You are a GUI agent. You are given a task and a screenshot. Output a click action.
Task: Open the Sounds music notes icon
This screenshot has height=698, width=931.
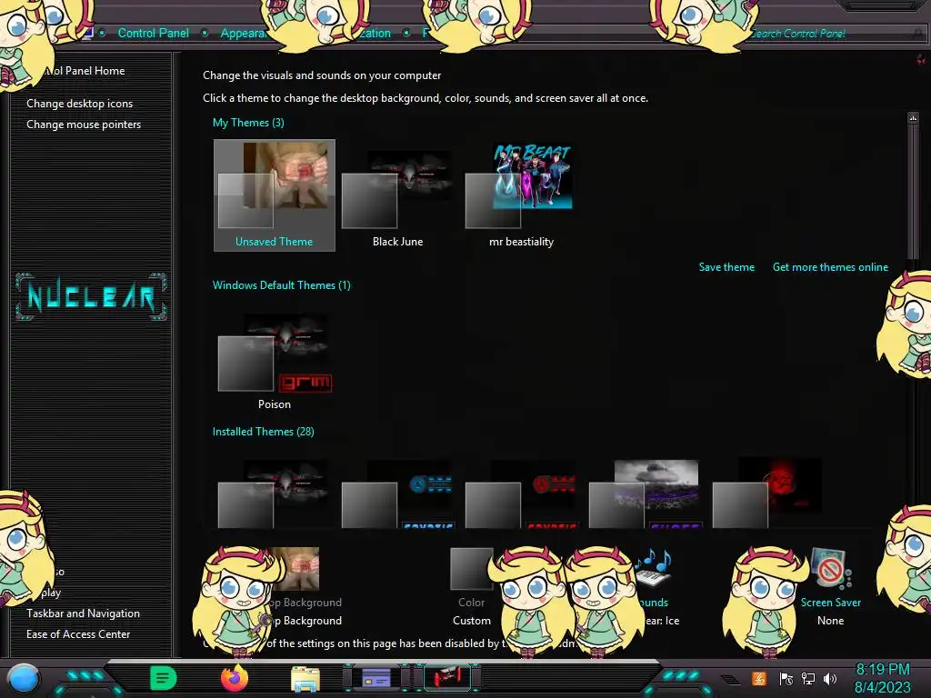[652, 569]
